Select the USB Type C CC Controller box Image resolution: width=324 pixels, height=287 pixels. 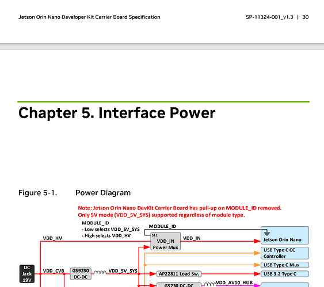[x=285, y=253]
